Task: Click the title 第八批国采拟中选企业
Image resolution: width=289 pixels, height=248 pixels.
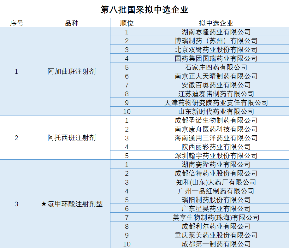Action: (x=144, y=9)
